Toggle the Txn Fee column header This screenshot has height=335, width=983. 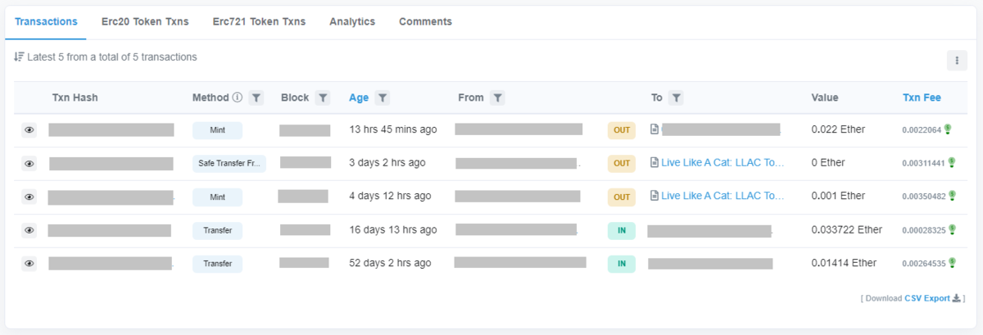[x=922, y=97]
